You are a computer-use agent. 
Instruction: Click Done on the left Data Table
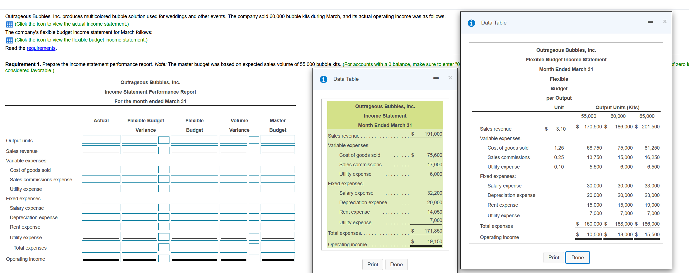click(x=396, y=264)
